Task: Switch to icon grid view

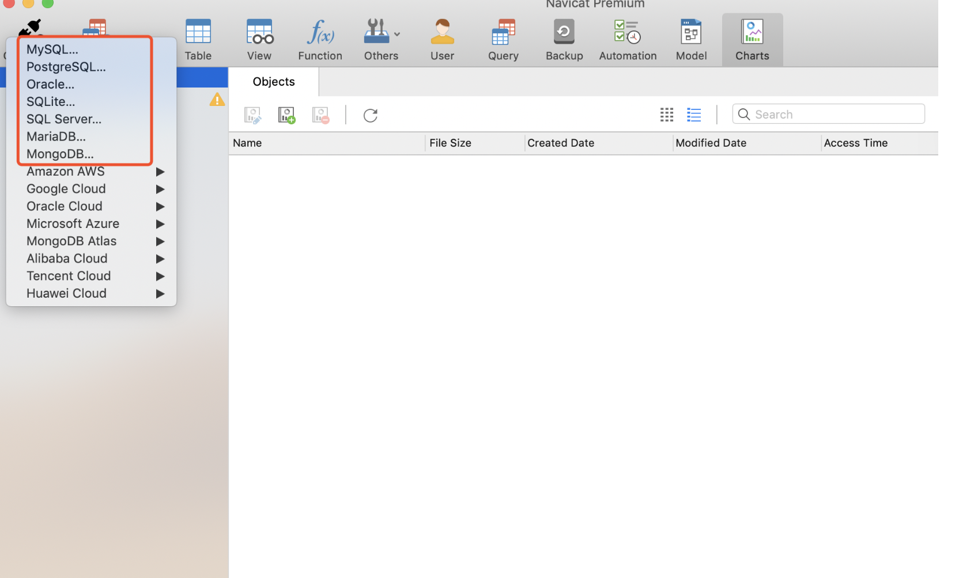Action: (x=667, y=115)
